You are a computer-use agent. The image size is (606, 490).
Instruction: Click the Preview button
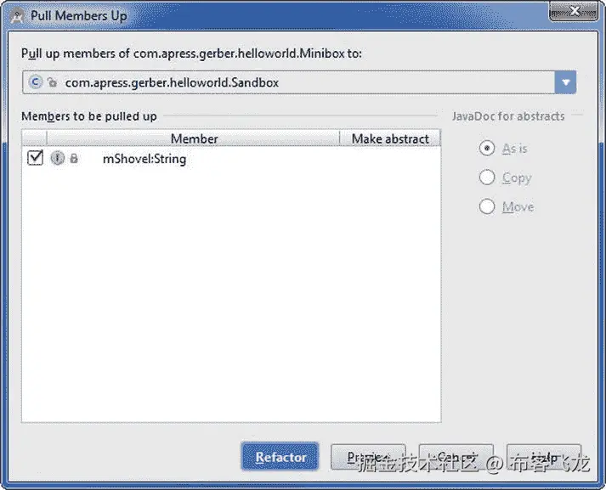pyautogui.click(x=368, y=457)
